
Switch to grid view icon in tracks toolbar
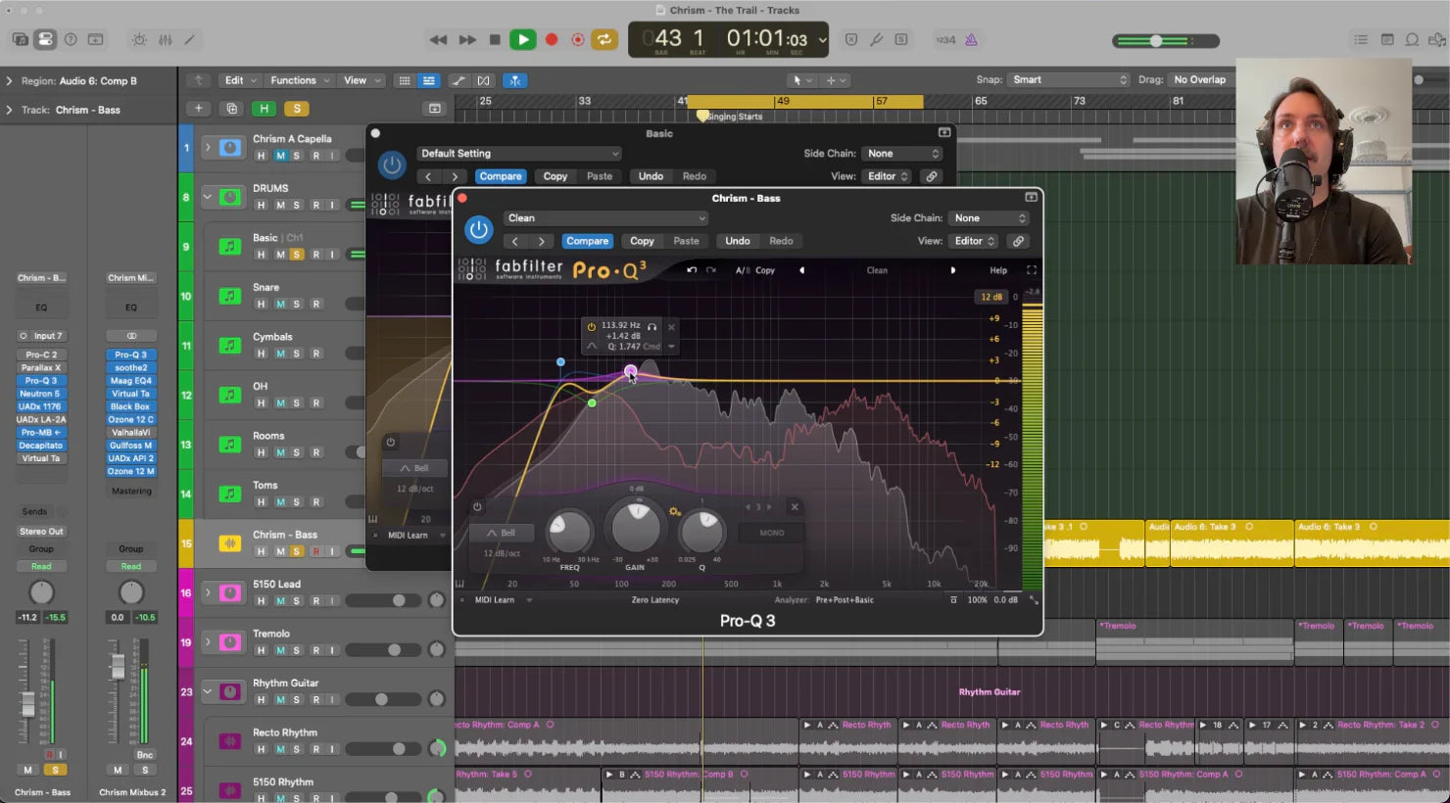[x=404, y=80]
